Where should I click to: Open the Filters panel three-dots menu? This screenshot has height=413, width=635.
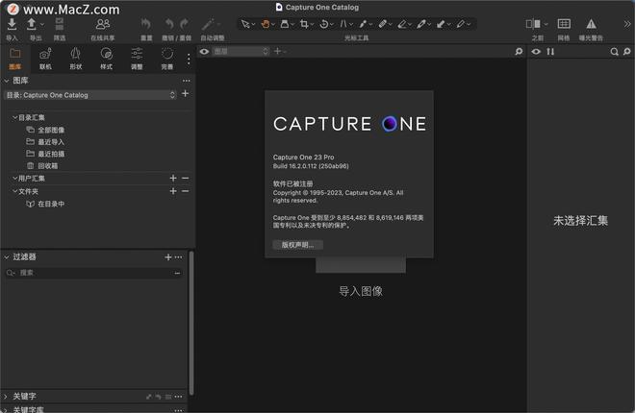(178, 257)
